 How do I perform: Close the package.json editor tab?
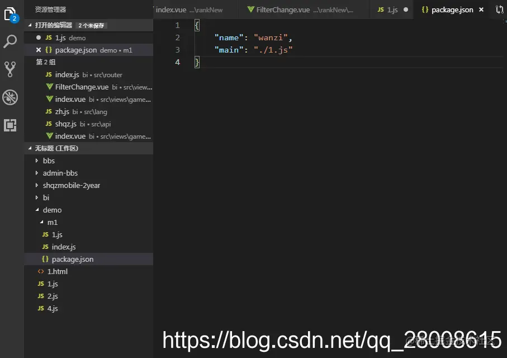[481, 10]
